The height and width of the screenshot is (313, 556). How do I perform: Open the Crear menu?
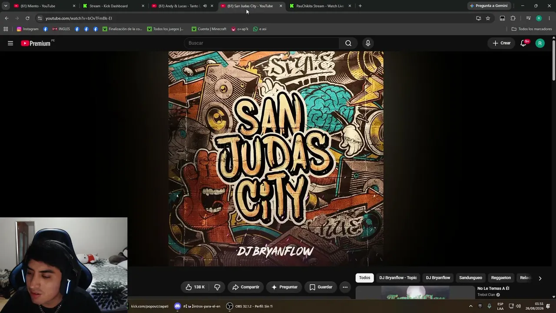tap(501, 43)
